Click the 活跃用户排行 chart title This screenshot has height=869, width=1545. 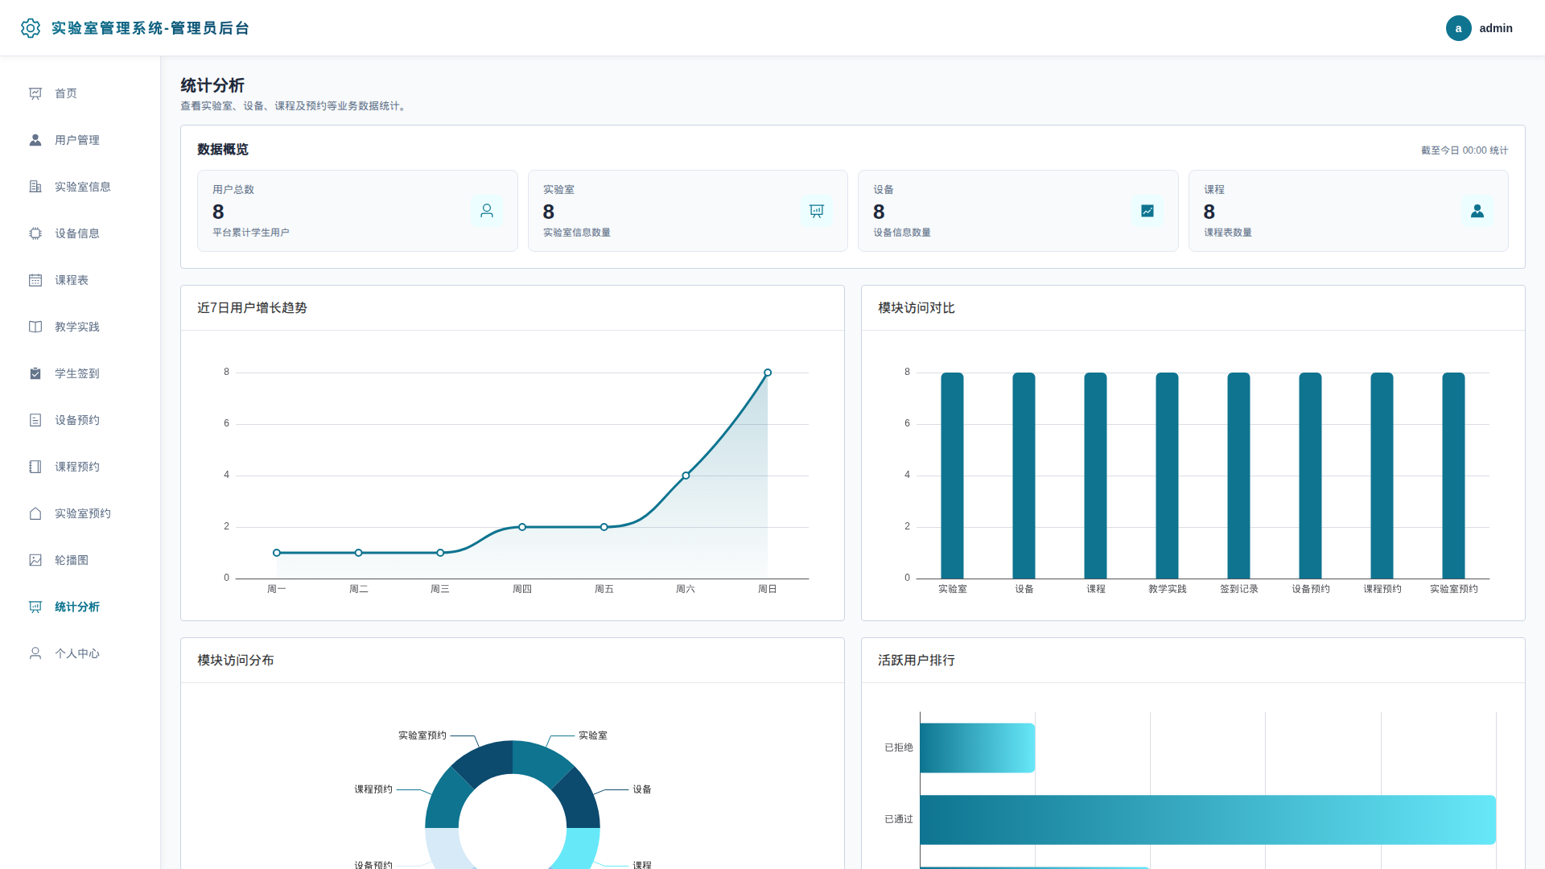(x=917, y=661)
